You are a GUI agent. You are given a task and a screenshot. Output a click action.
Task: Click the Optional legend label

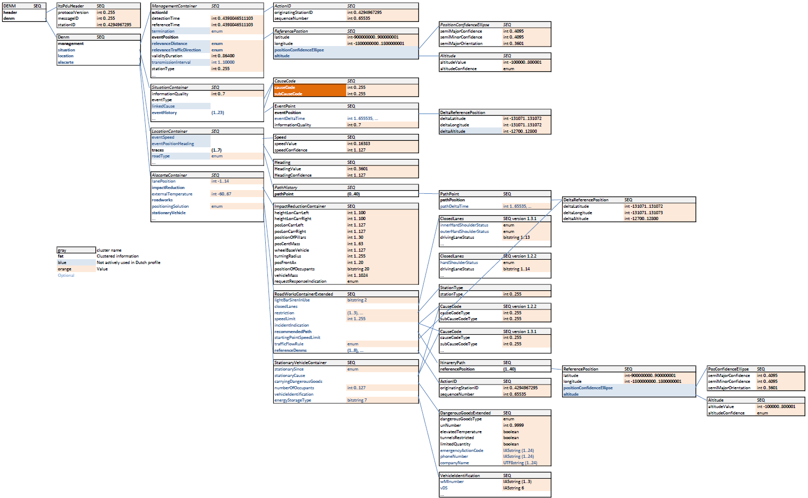[66, 276]
